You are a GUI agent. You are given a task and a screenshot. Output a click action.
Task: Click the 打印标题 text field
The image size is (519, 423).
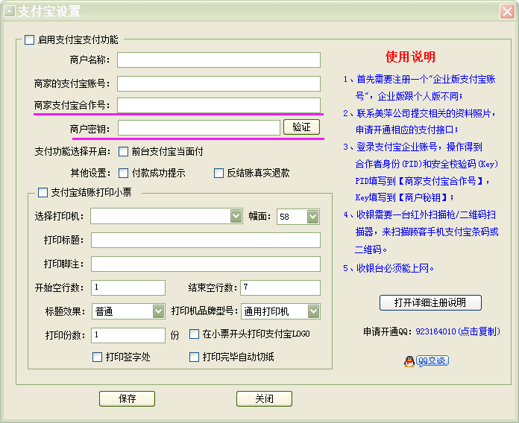[206, 241]
